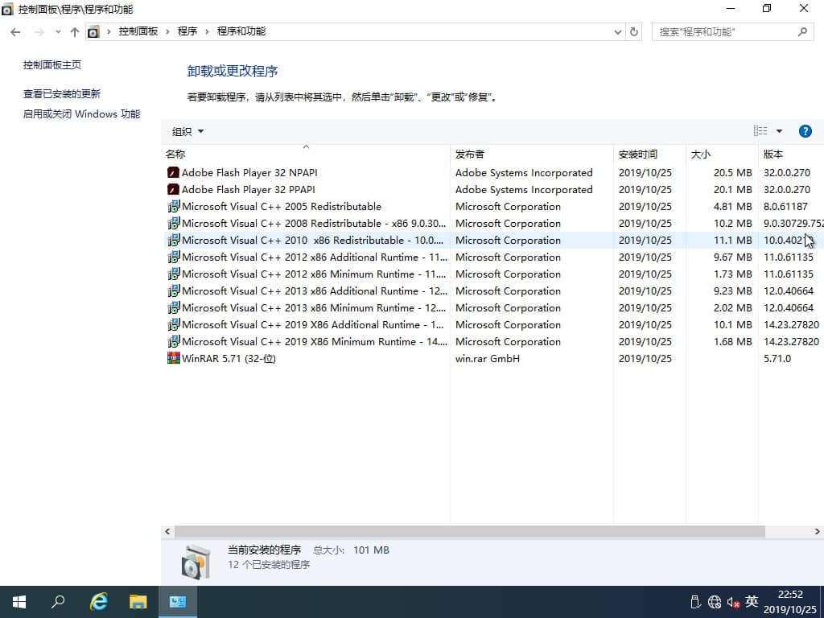Open the recent locations chevron
824x618 pixels.
pyautogui.click(x=58, y=32)
